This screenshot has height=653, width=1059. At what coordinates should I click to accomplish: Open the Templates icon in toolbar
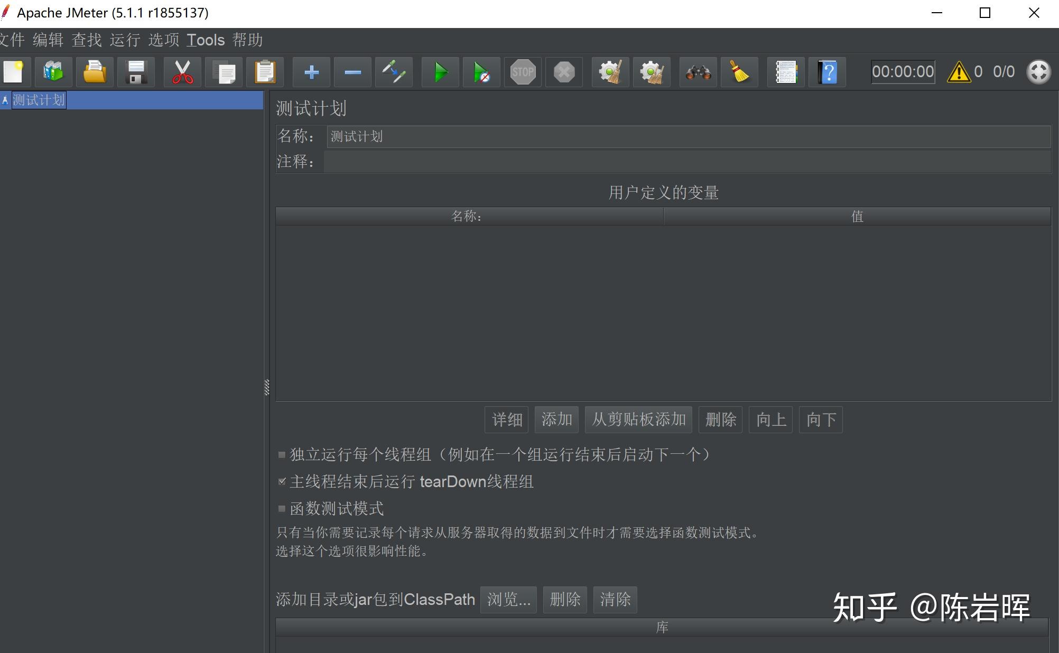pos(53,72)
